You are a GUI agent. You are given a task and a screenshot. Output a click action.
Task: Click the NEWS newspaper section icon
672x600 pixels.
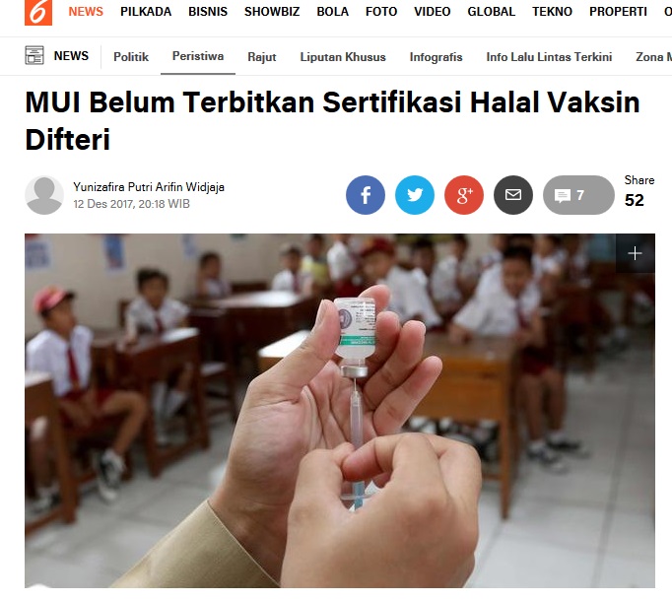click(34, 56)
